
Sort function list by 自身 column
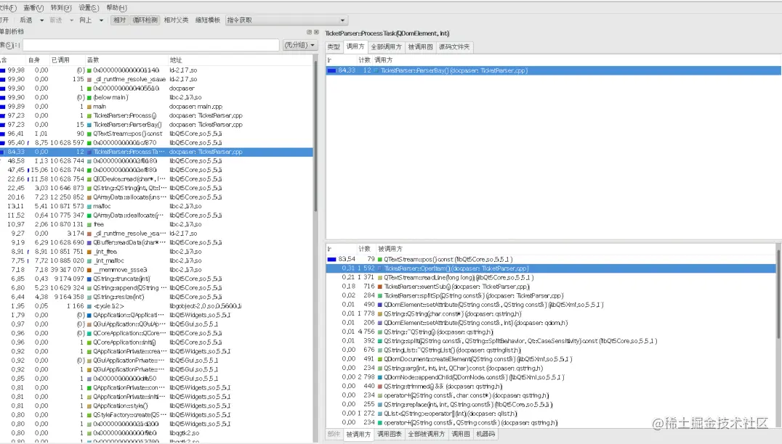34,59
